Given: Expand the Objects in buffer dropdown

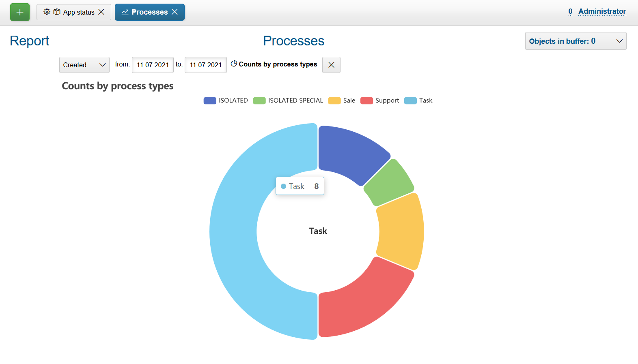Looking at the screenshot, I should (575, 41).
